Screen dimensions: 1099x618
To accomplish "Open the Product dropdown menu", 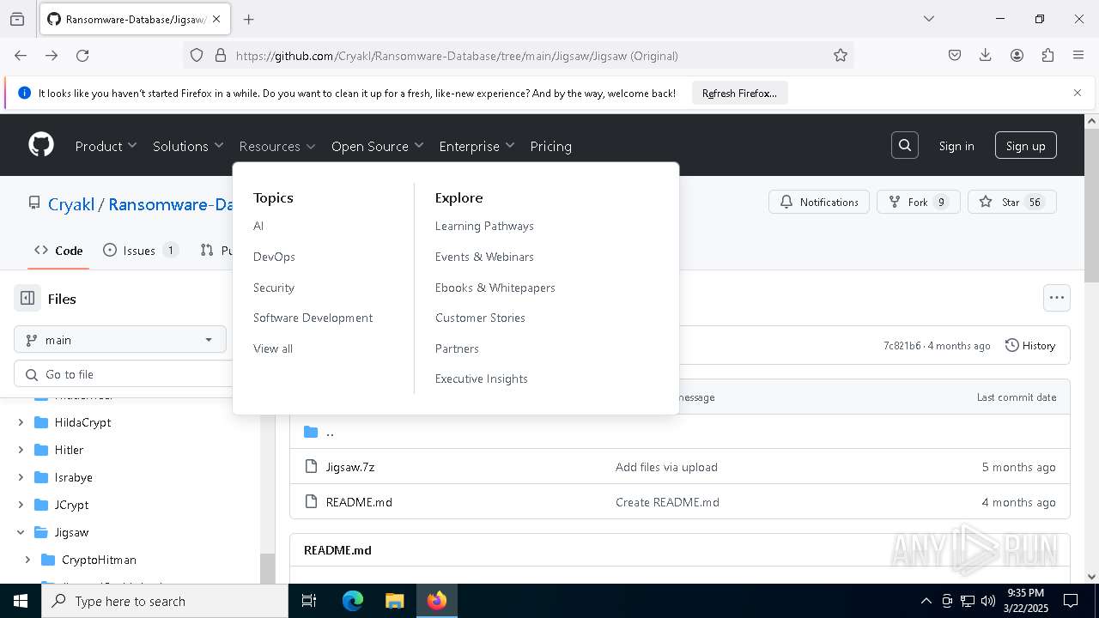I will tap(106, 146).
